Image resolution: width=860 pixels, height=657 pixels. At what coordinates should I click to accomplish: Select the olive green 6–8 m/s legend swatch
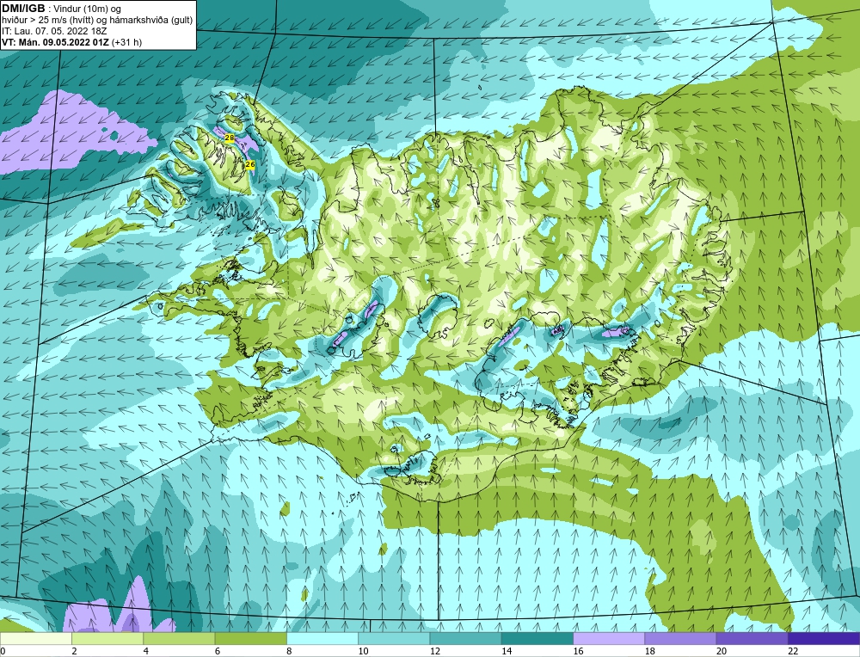click(x=250, y=639)
